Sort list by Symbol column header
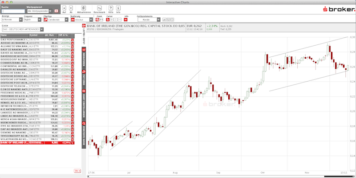 36,36
